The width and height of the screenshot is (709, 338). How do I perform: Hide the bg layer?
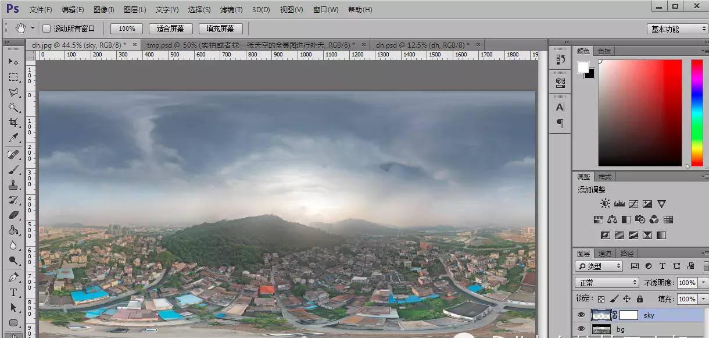(581, 329)
